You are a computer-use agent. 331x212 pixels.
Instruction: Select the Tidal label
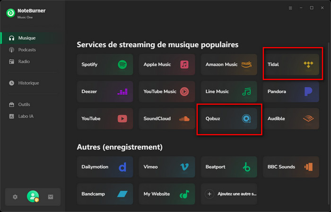[273, 65]
